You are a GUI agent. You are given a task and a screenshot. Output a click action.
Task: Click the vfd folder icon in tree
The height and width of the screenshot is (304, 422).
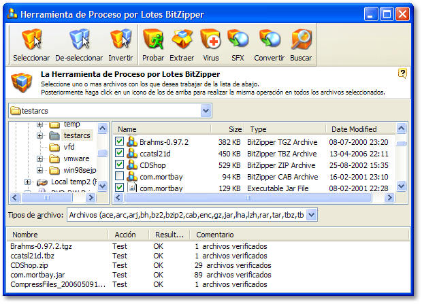pyautogui.click(x=54, y=147)
